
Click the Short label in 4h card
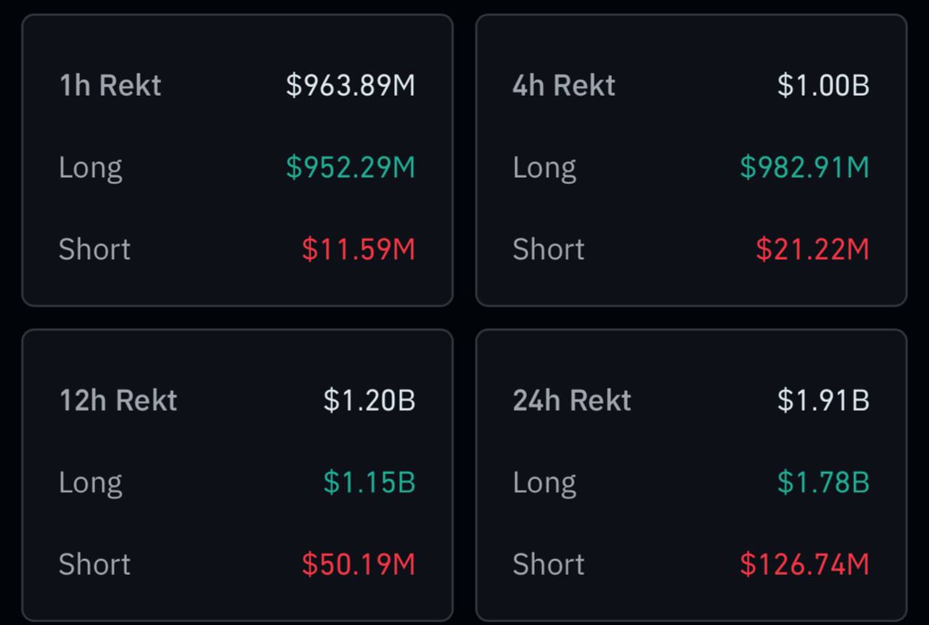click(x=548, y=249)
